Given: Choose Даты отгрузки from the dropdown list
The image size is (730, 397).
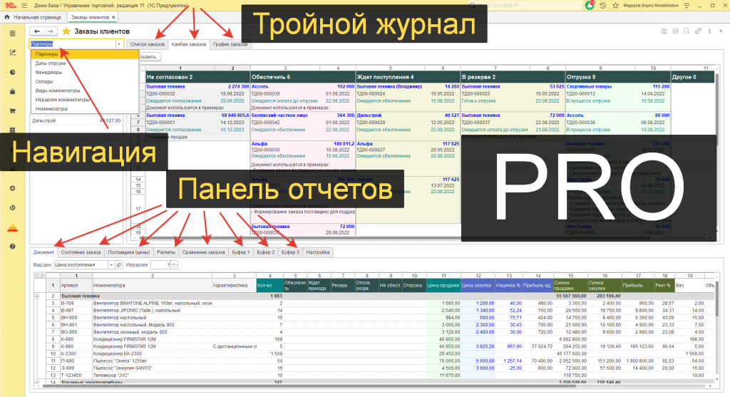Looking at the screenshot, I should pyautogui.click(x=85, y=63).
